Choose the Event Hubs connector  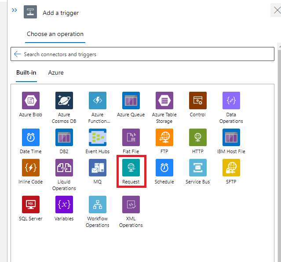point(98,137)
